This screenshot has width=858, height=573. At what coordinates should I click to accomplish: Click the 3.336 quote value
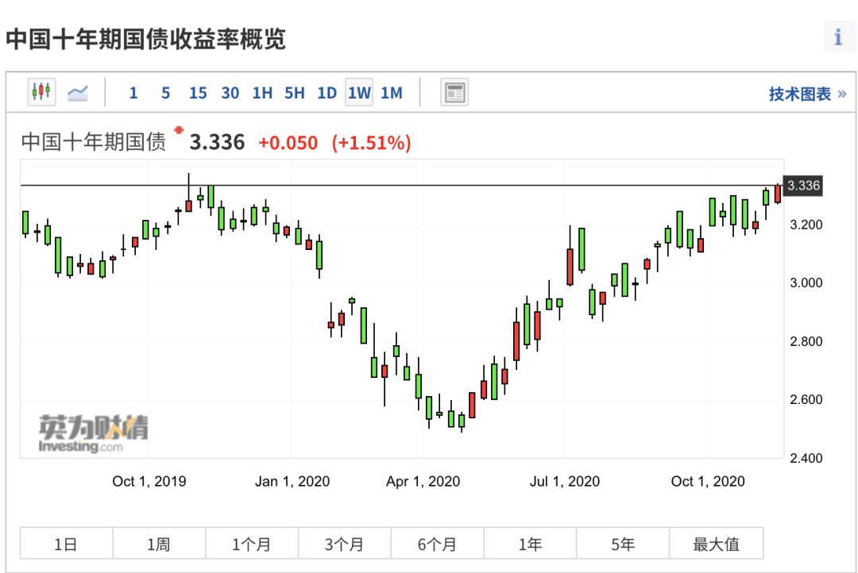(217, 142)
